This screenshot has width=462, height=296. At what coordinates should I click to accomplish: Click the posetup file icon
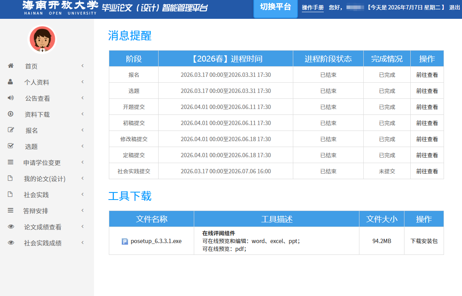125,242
